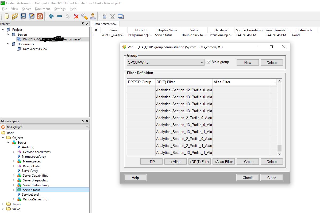Click the Change User person icon
Viewport: 320px width, 213px height.
click(93, 16)
